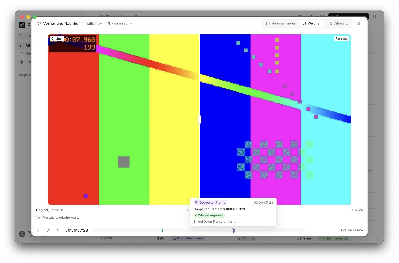Step to next frame arrow

click(58, 230)
